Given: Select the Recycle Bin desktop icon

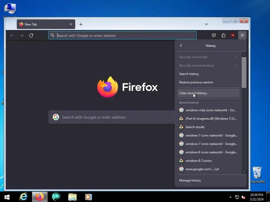Looking at the screenshot, I should [257, 175].
